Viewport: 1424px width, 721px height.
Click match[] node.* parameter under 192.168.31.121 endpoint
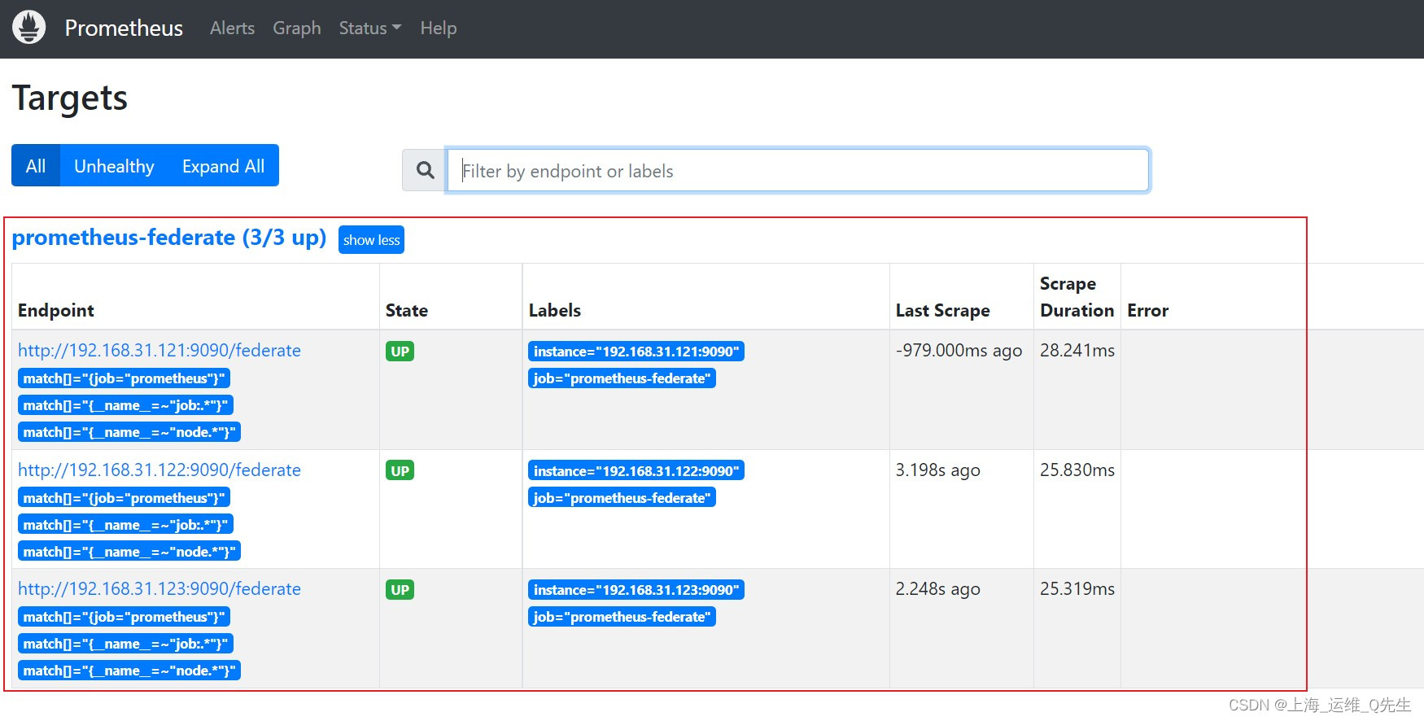pos(129,432)
